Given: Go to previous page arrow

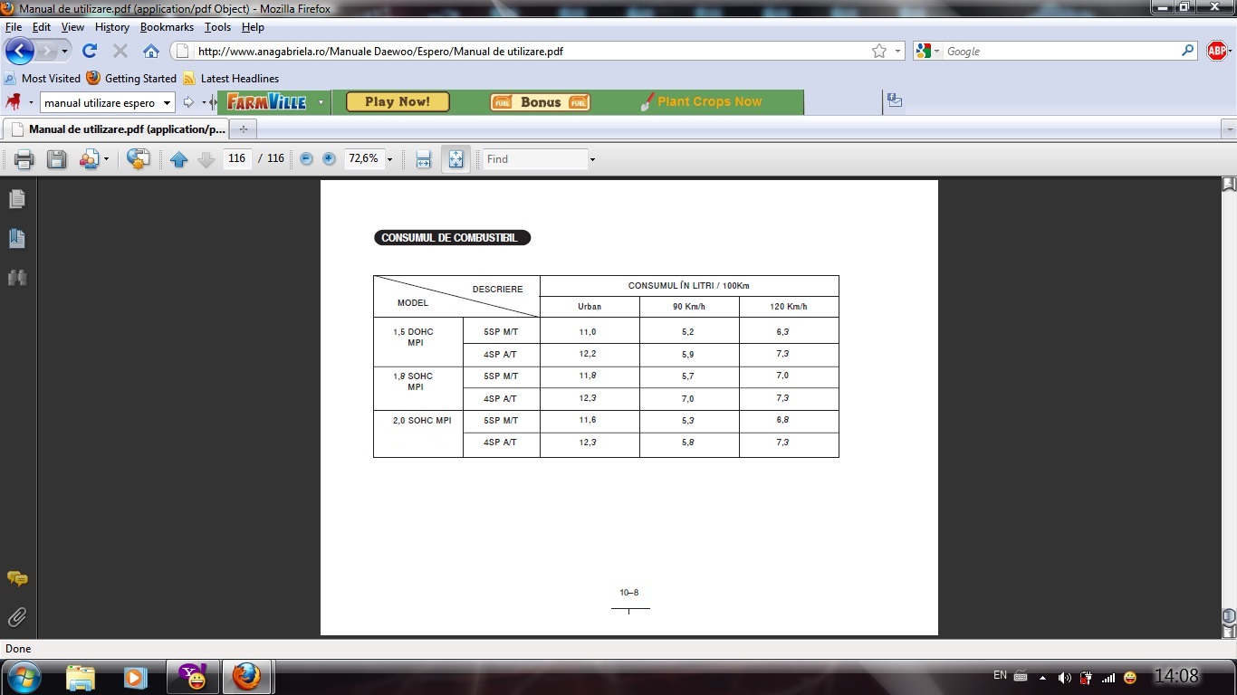Looking at the screenshot, I should click(178, 159).
